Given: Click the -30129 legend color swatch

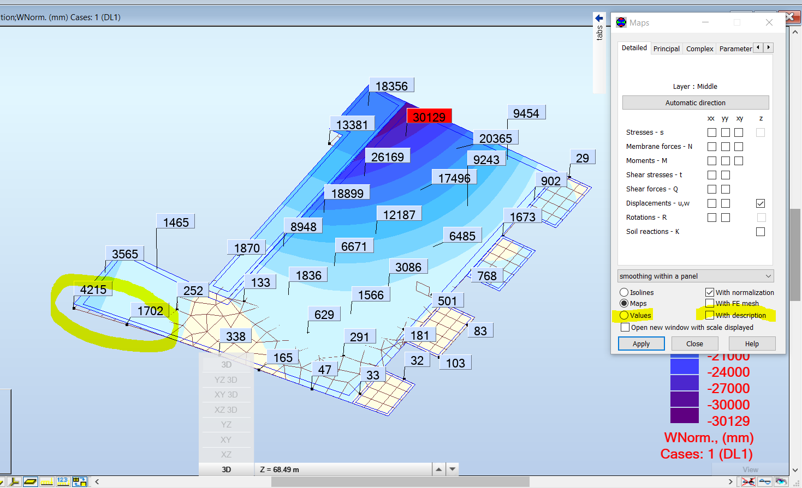Looking at the screenshot, I should tap(685, 415).
